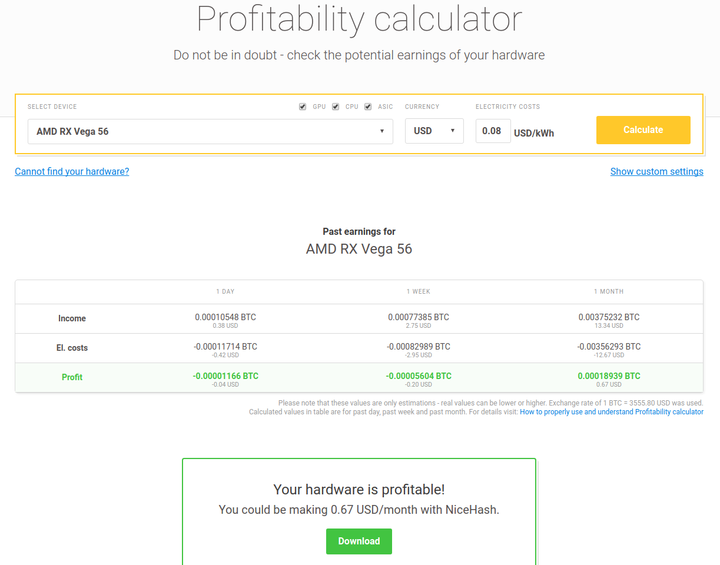Viewport: 720px width, 565px height.
Task: Click the '-12.67 USD' monthly cost value
Action: (609, 355)
